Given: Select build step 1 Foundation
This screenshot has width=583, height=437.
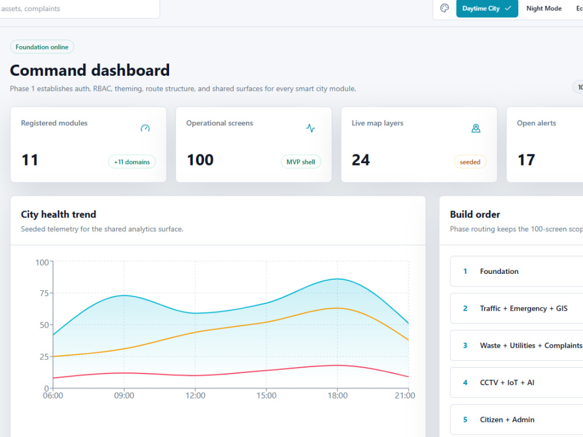Looking at the screenshot, I should tap(517, 272).
